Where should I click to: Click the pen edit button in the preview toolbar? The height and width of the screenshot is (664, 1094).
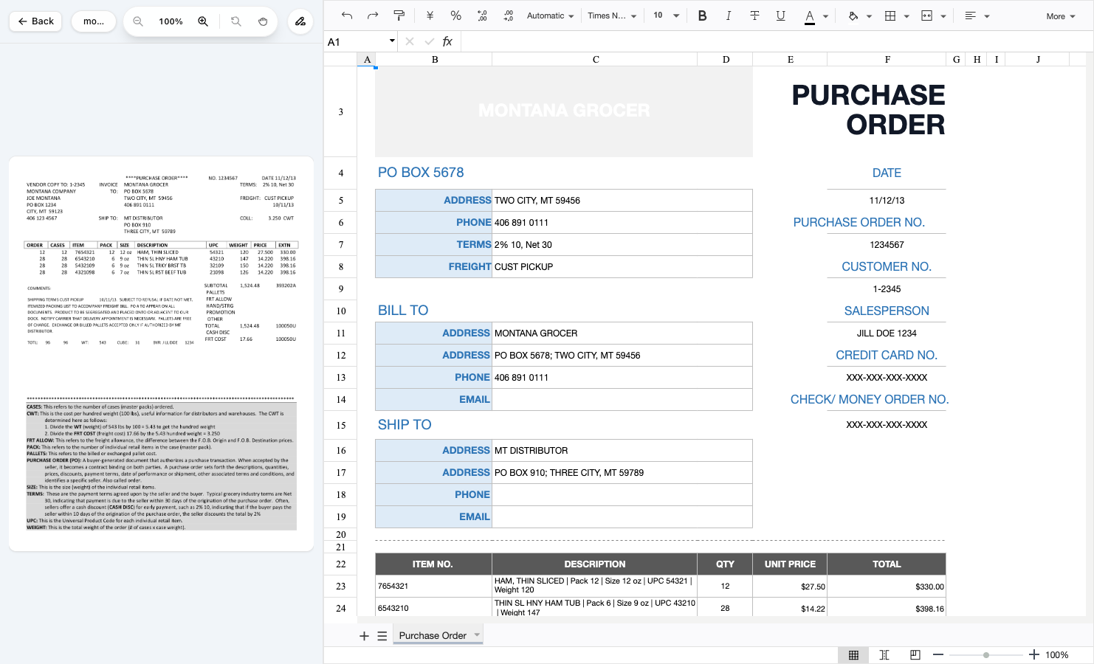300,21
